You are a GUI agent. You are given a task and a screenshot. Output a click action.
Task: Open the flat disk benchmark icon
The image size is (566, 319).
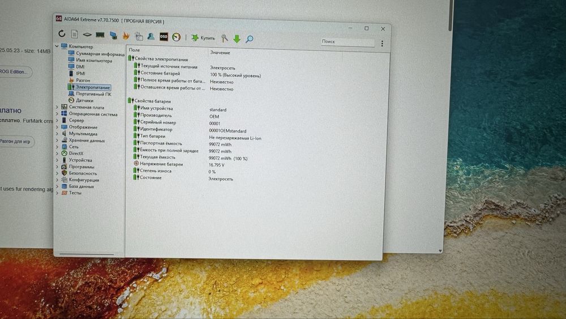[87, 35]
